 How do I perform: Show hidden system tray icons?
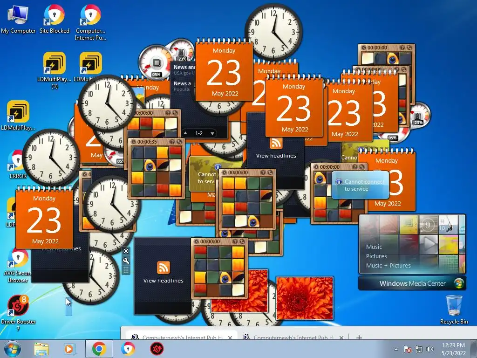tap(396, 350)
